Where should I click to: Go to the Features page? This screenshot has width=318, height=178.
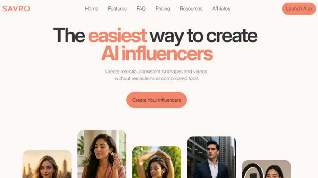pyautogui.click(x=117, y=9)
